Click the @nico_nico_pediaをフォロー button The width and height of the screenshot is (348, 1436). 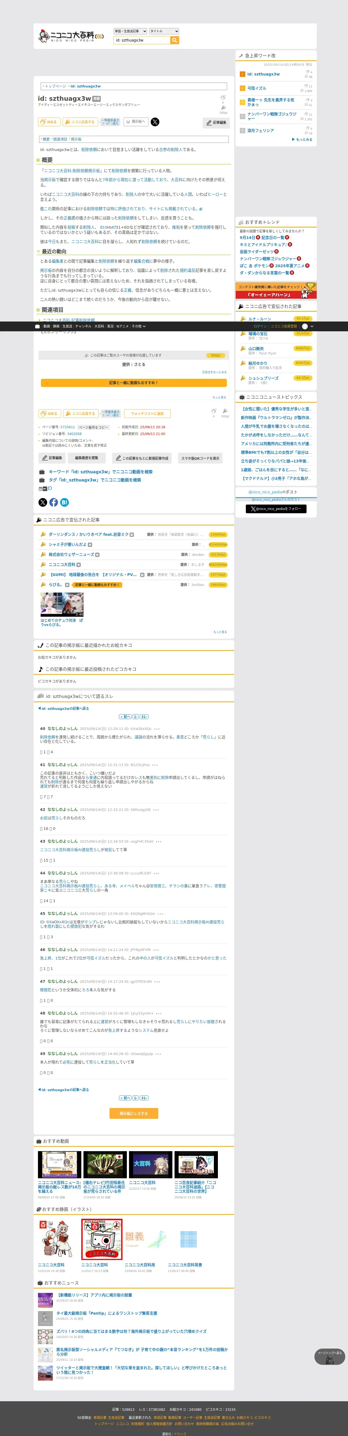coord(276,508)
